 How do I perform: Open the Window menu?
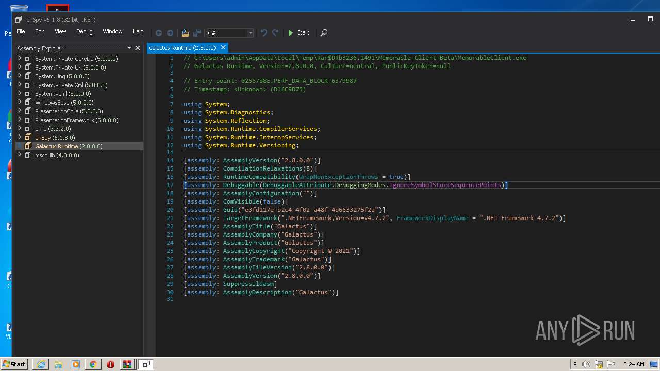pos(112,31)
